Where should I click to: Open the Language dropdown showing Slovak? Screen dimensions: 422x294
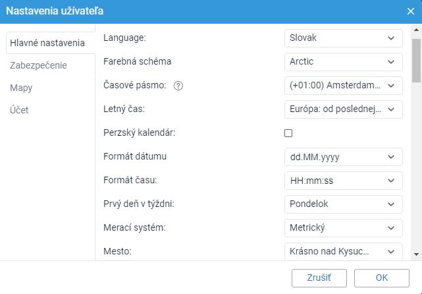344,38
